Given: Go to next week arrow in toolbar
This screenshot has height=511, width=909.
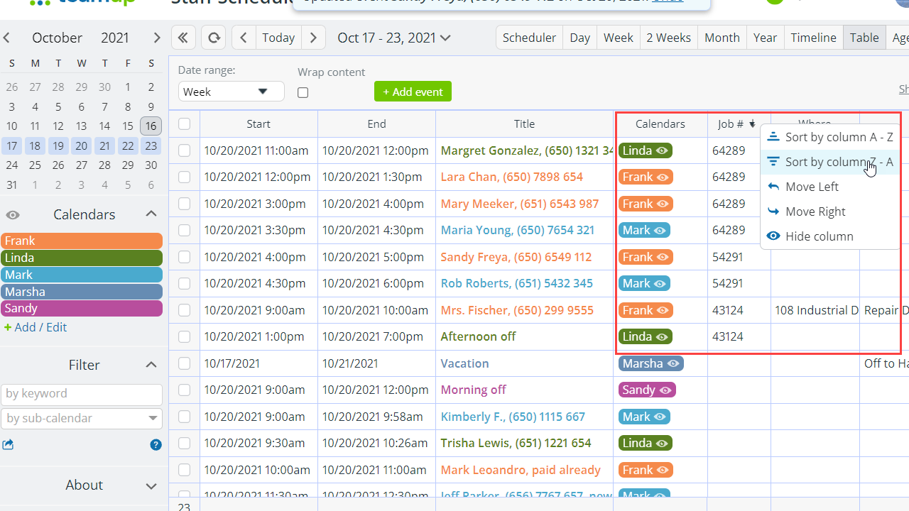Looking at the screenshot, I should [x=313, y=38].
